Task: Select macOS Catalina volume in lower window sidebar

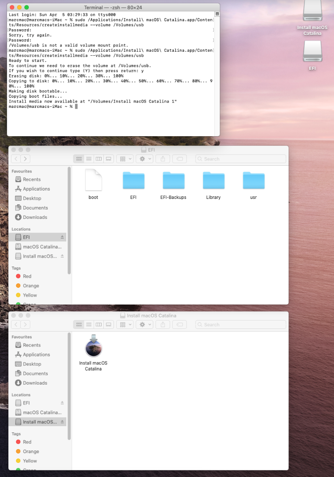Action: tap(38, 412)
